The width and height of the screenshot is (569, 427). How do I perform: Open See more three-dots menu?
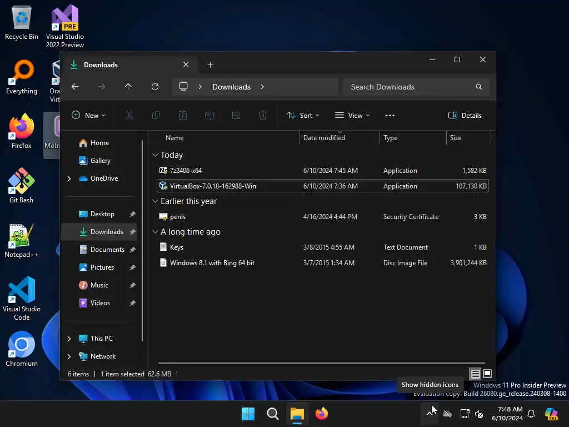click(x=390, y=116)
